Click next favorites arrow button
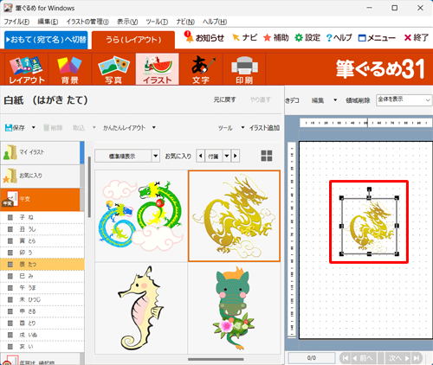 236,156
